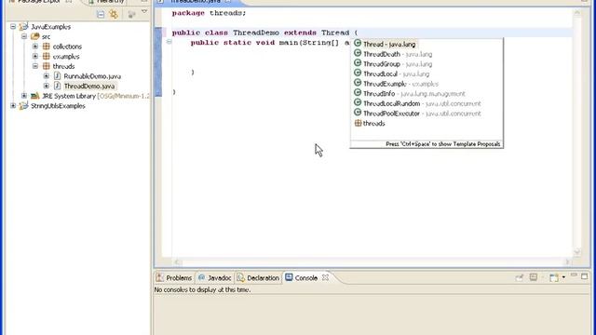
Task: Click RunnableDemo.java file icon
Action: [57, 76]
